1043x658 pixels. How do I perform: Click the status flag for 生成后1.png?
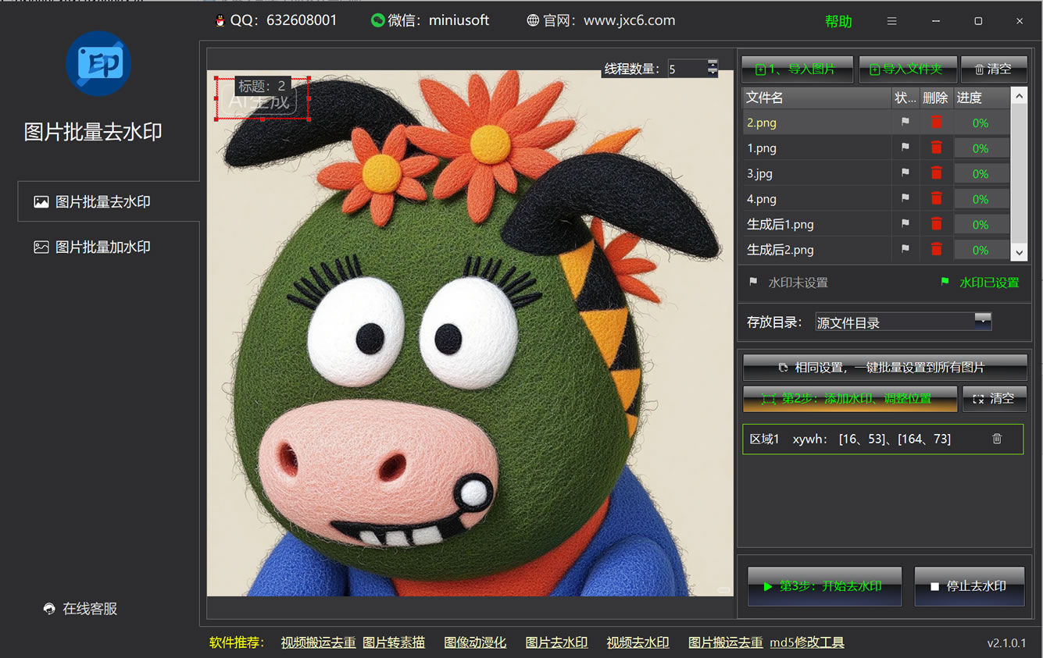pyautogui.click(x=905, y=224)
